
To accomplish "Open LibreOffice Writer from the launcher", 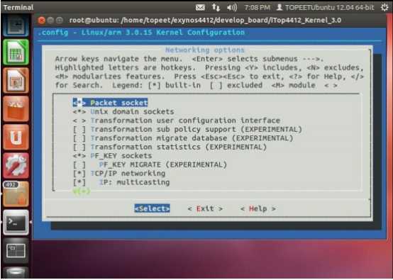I will [16, 26].
